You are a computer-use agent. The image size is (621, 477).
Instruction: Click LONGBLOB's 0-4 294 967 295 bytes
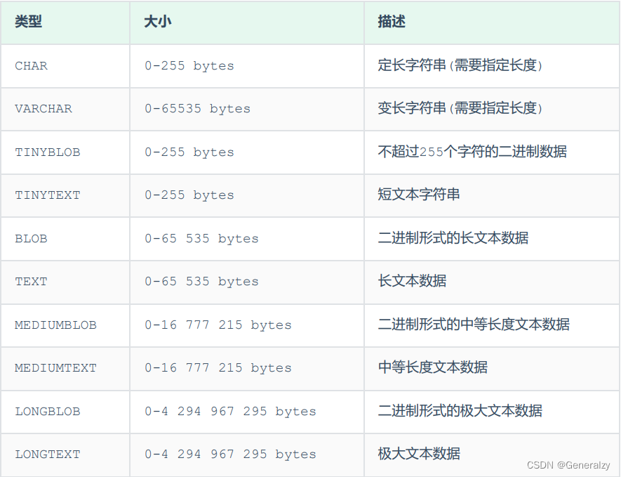(230, 412)
